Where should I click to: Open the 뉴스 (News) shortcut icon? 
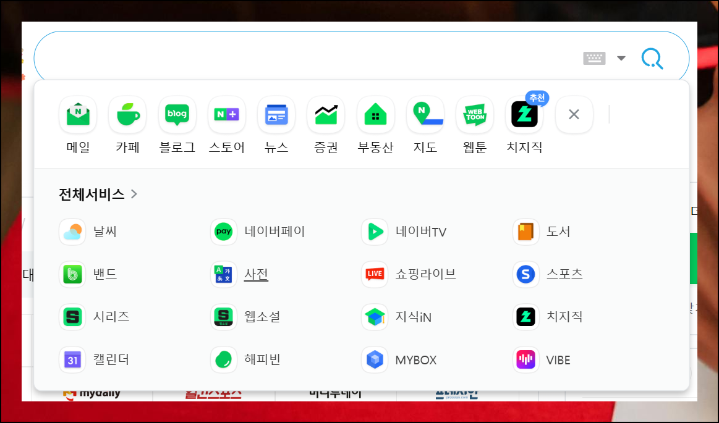[x=276, y=114]
